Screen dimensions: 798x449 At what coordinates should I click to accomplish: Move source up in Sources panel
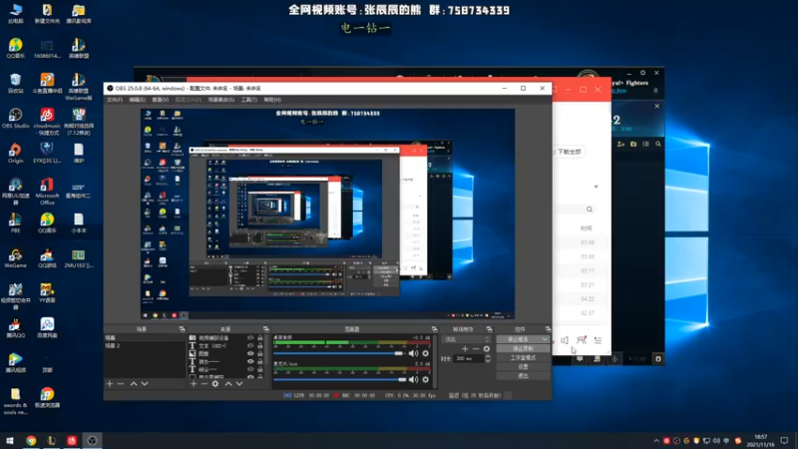click(x=228, y=384)
